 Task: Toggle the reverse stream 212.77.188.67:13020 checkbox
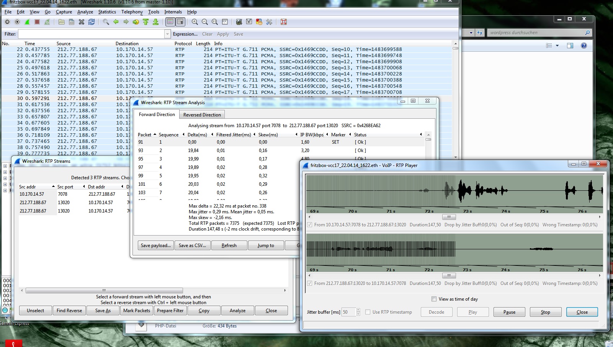click(309, 283)
